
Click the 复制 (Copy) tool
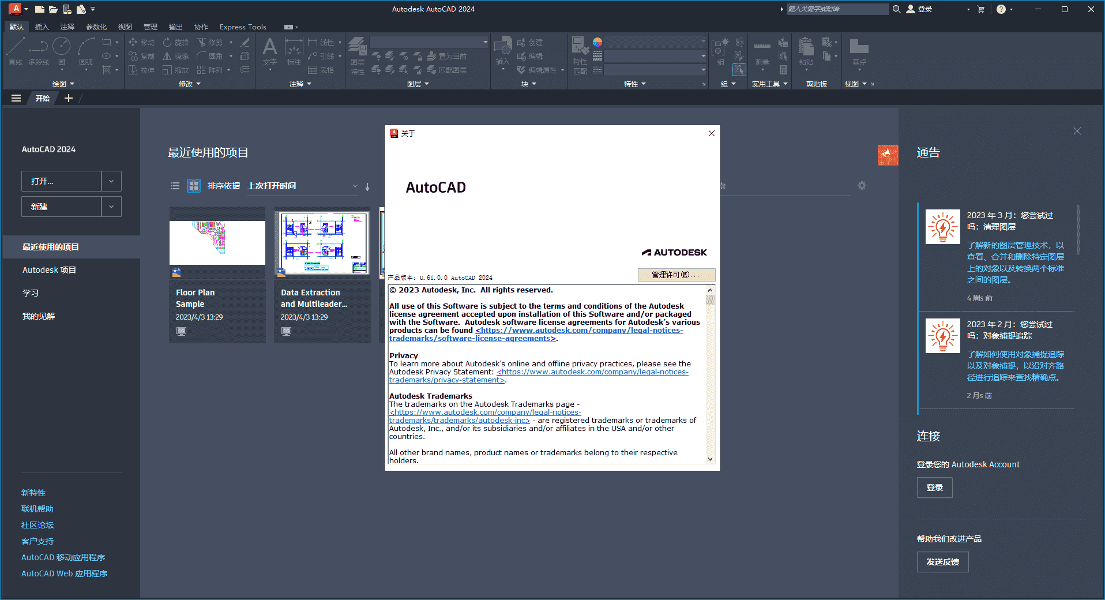point(148,56)
